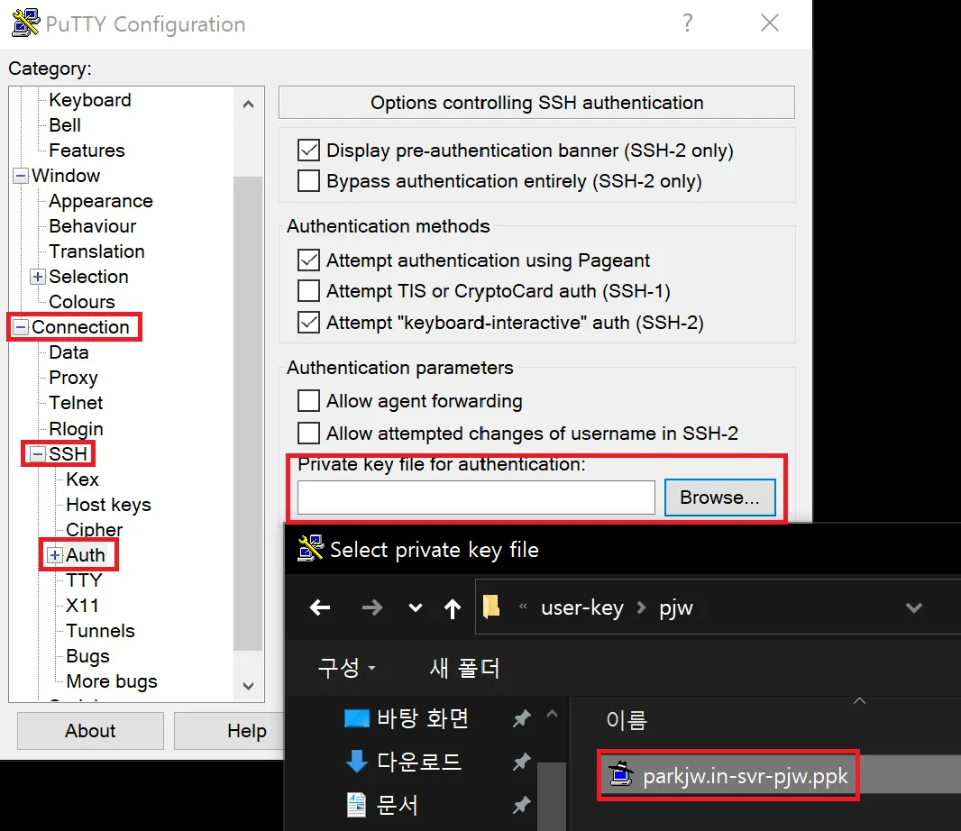Enable Allow agent forwarding checkbox
This screenshot has width=961, height=831.
(x=308, y=401)
